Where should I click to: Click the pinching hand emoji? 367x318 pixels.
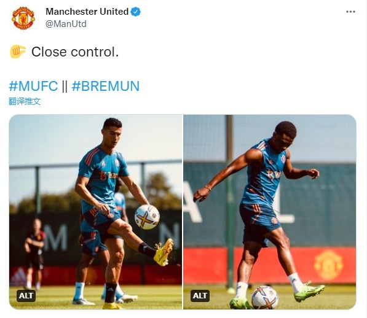click(18, 52)
